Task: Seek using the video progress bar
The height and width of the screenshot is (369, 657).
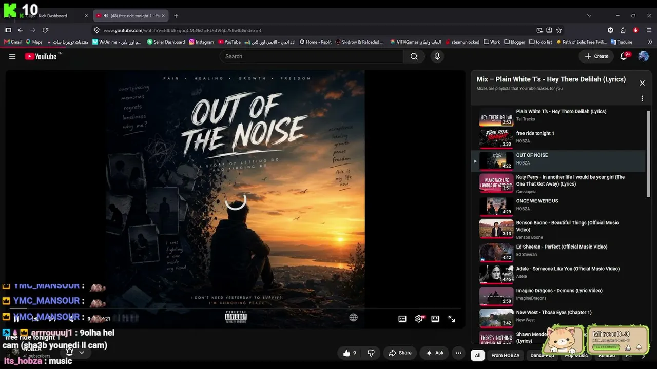Action: pos(236,309)
